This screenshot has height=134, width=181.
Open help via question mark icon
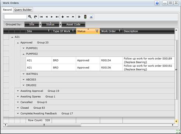click(157, 3)
